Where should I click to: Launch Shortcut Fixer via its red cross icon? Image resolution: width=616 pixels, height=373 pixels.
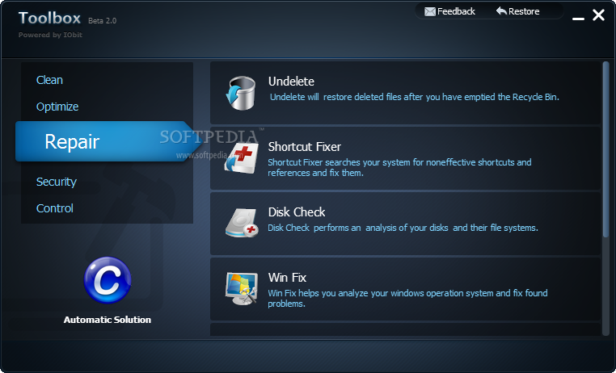coord(241,158)
